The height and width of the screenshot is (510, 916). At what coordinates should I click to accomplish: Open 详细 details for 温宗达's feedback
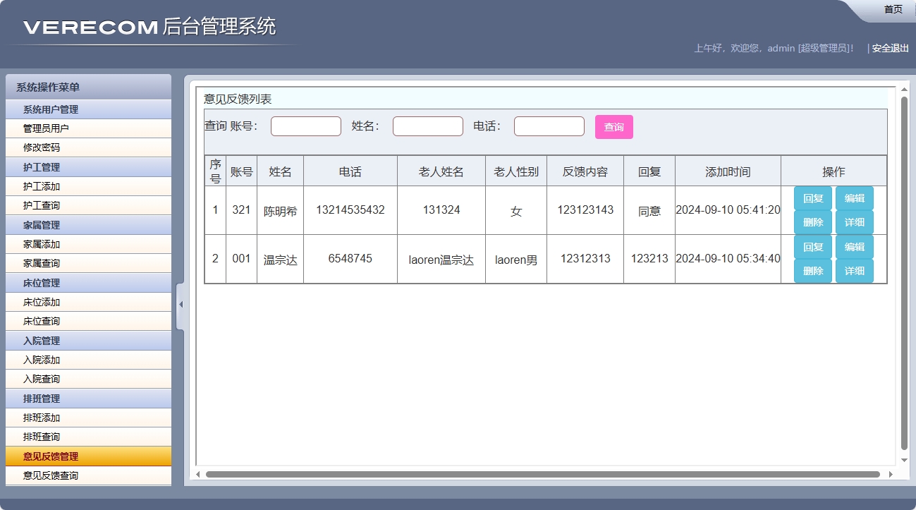(x=854, y=270)
